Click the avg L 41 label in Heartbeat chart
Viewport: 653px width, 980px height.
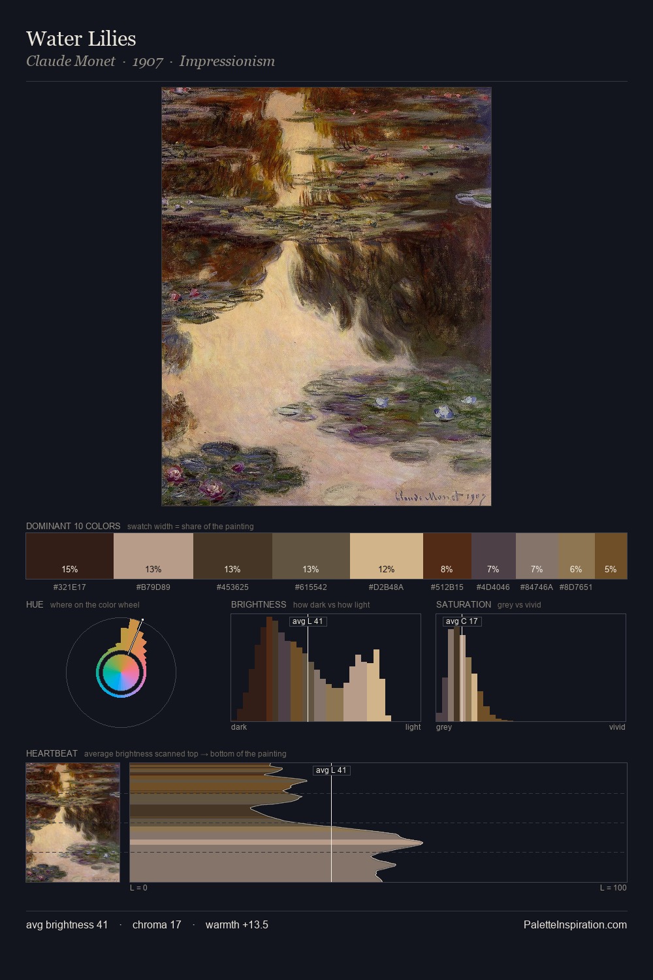[x=332, y=770]
